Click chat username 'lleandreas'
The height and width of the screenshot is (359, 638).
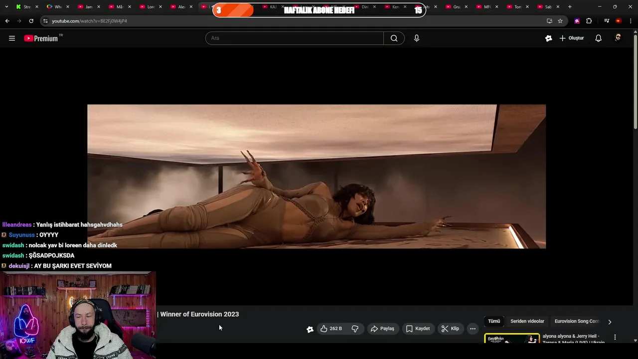17,225
